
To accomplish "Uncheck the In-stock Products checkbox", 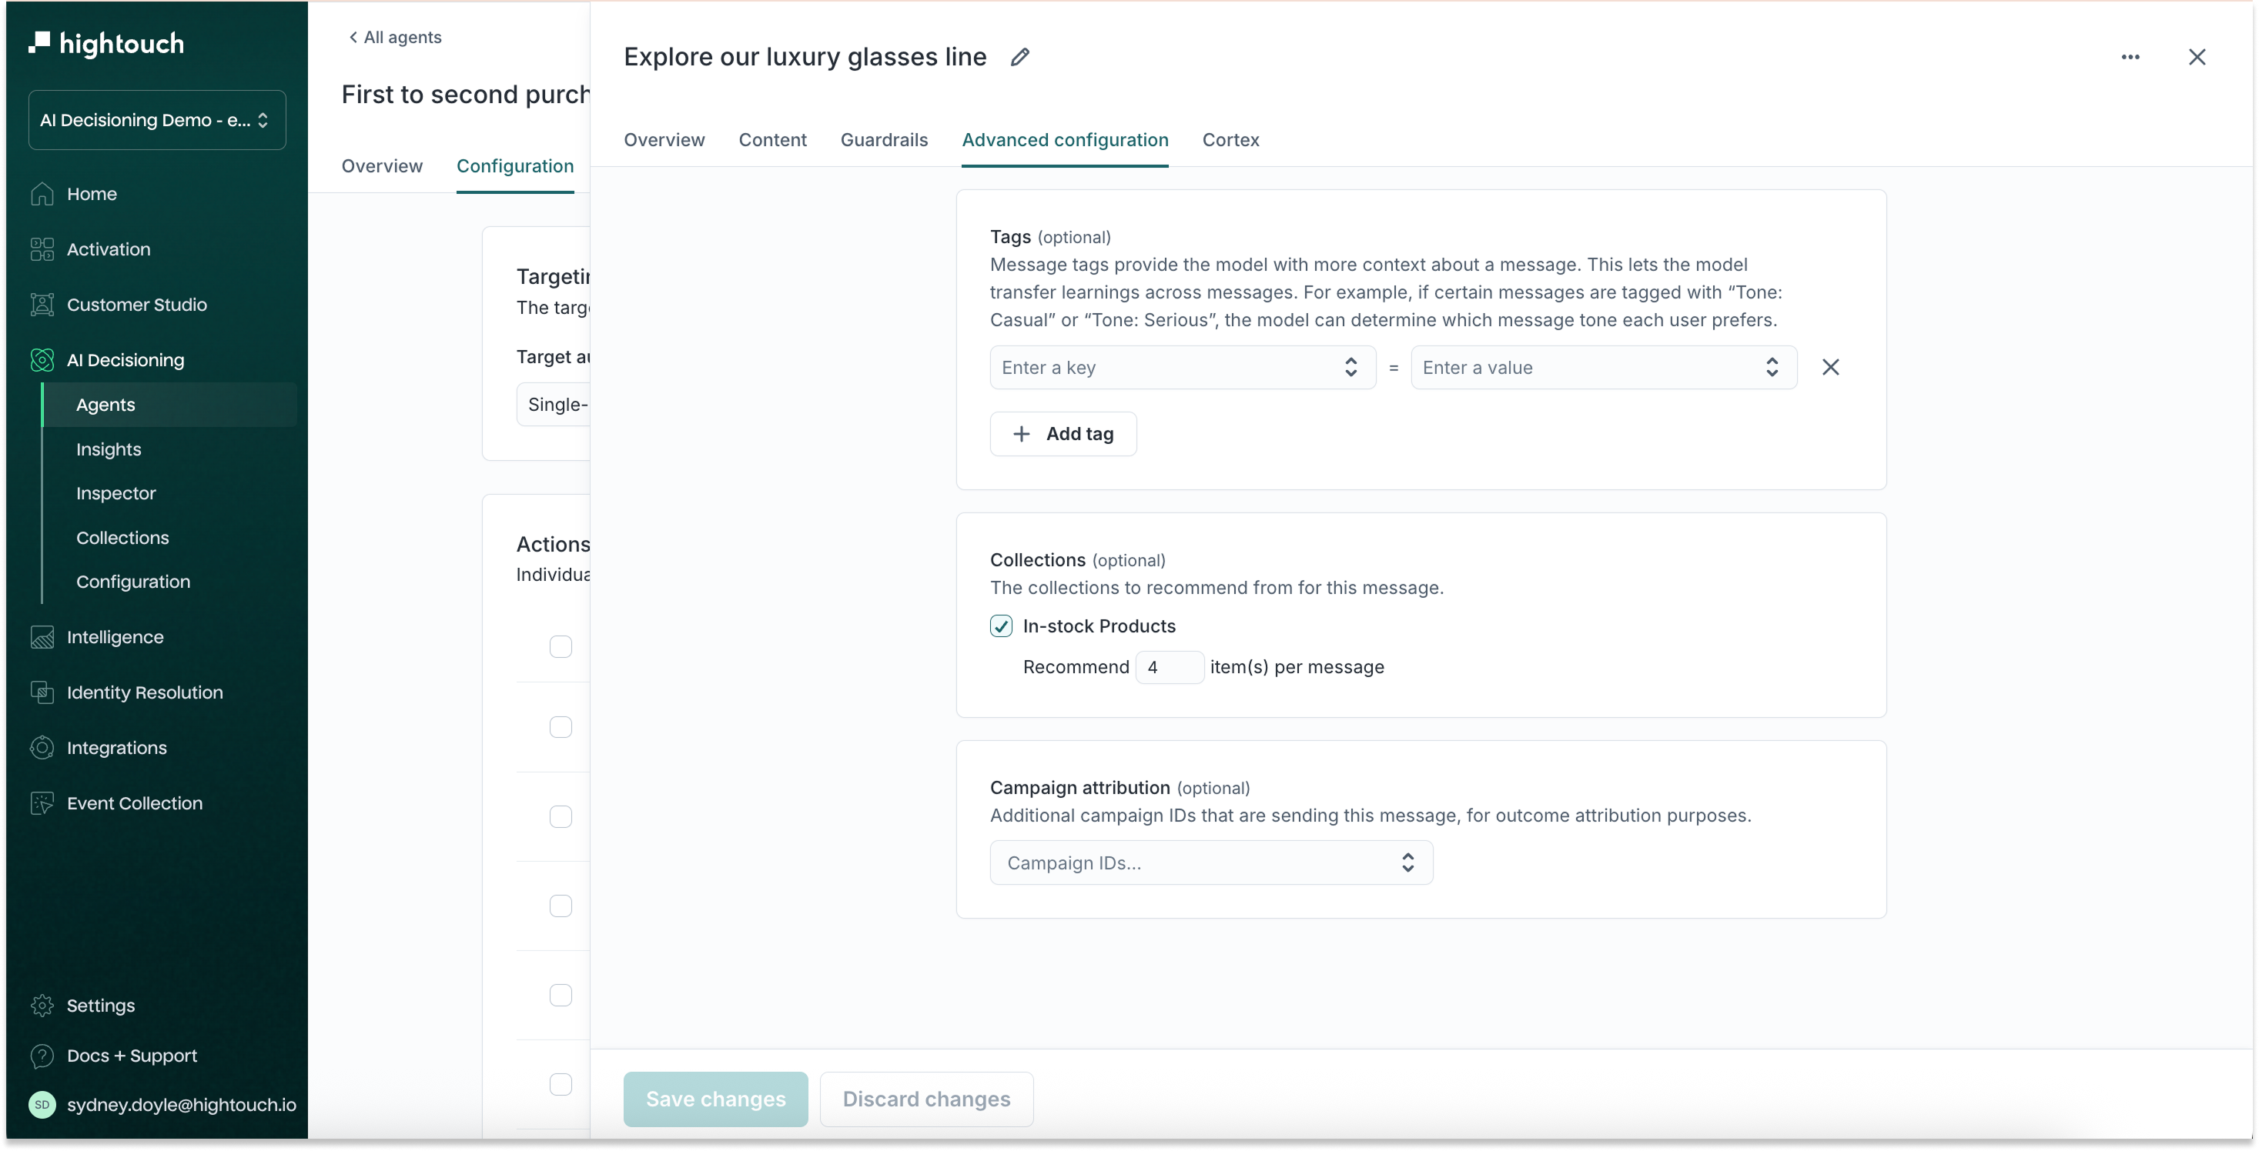I will [x=1001, y=626].
